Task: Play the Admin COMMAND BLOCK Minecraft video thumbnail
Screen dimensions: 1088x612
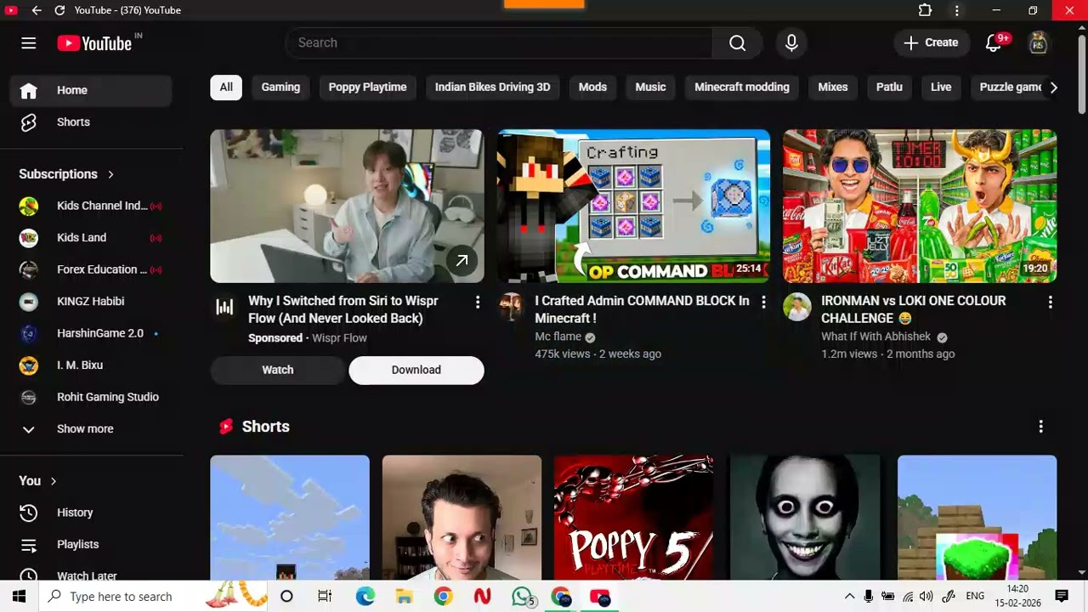Action: click(633, 206)
